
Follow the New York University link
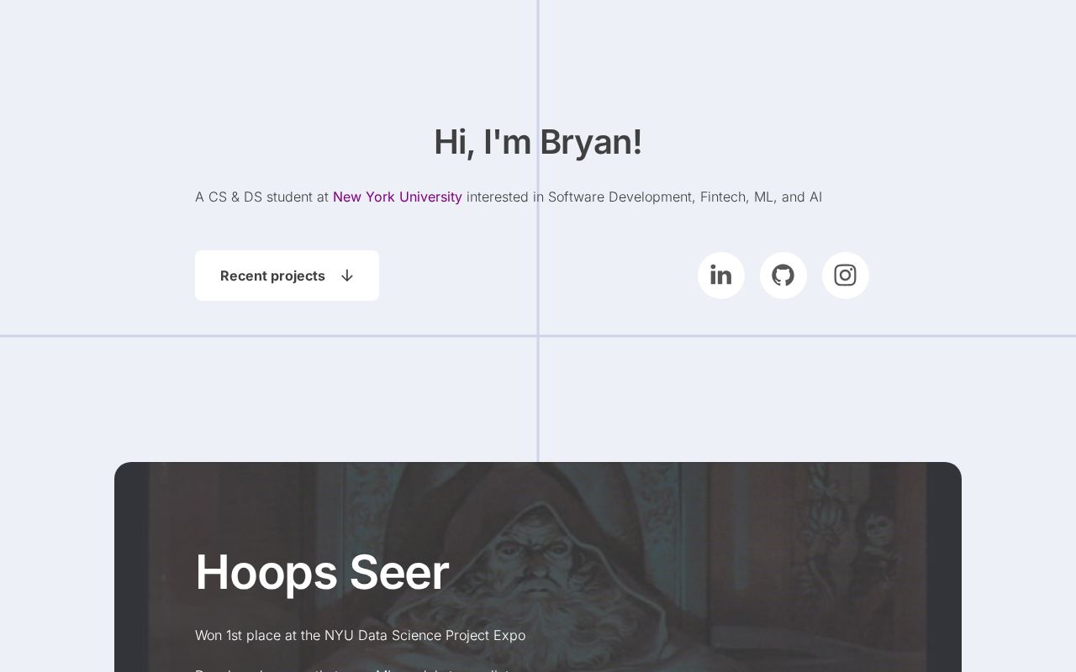tap(397, 197)
